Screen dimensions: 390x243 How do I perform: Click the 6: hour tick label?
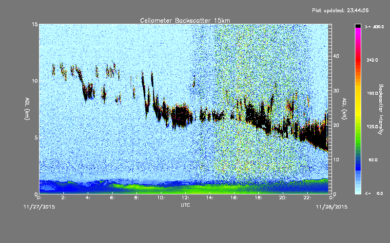click(x=112, y=198)
